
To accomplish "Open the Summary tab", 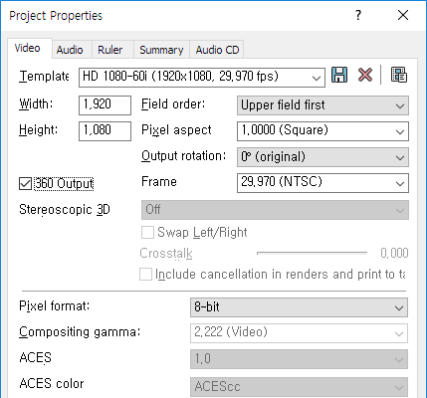I will [x=161, y=50].
